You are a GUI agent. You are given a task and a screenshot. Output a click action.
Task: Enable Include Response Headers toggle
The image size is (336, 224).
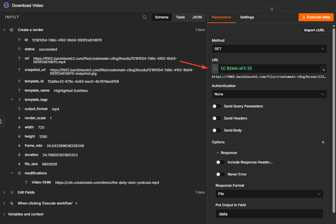(220, 162)
